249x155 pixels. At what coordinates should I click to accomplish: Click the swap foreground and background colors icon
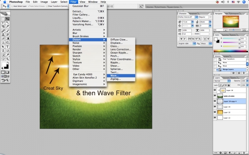click(8, 63)
